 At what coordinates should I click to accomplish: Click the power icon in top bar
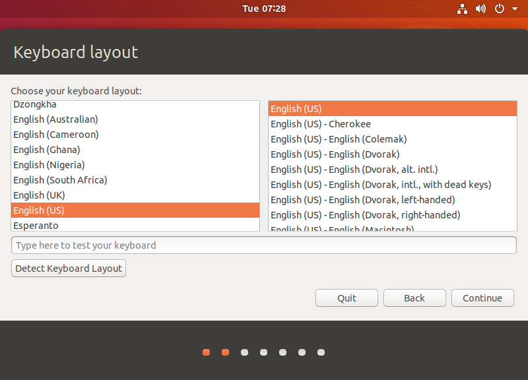point(500,9)
